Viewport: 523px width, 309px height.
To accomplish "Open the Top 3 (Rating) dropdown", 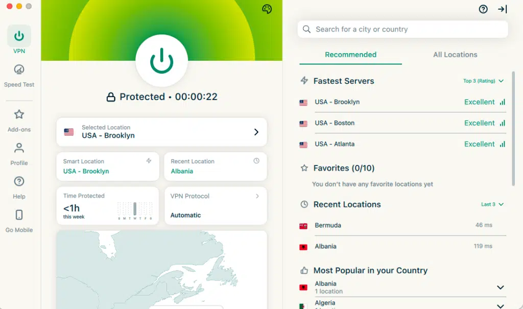I will pos(483,81).
